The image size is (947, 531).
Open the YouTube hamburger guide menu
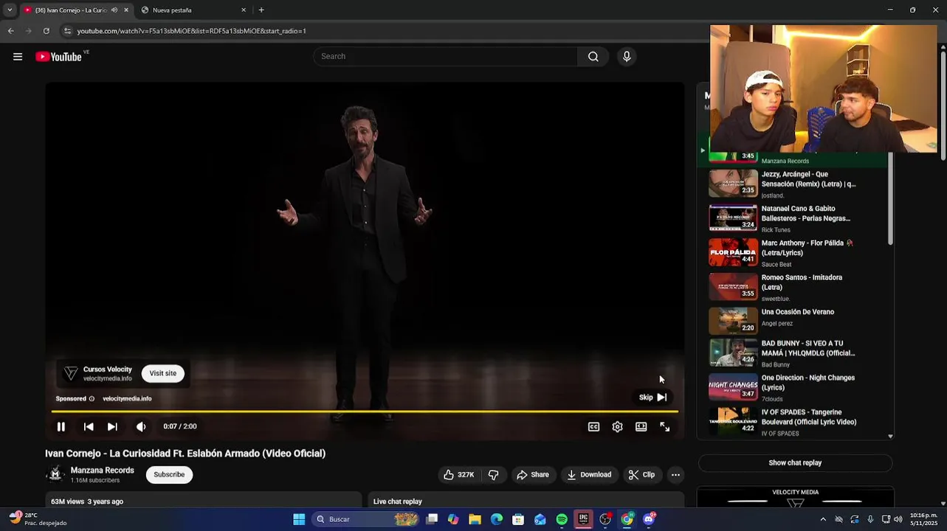click(18, 57)
